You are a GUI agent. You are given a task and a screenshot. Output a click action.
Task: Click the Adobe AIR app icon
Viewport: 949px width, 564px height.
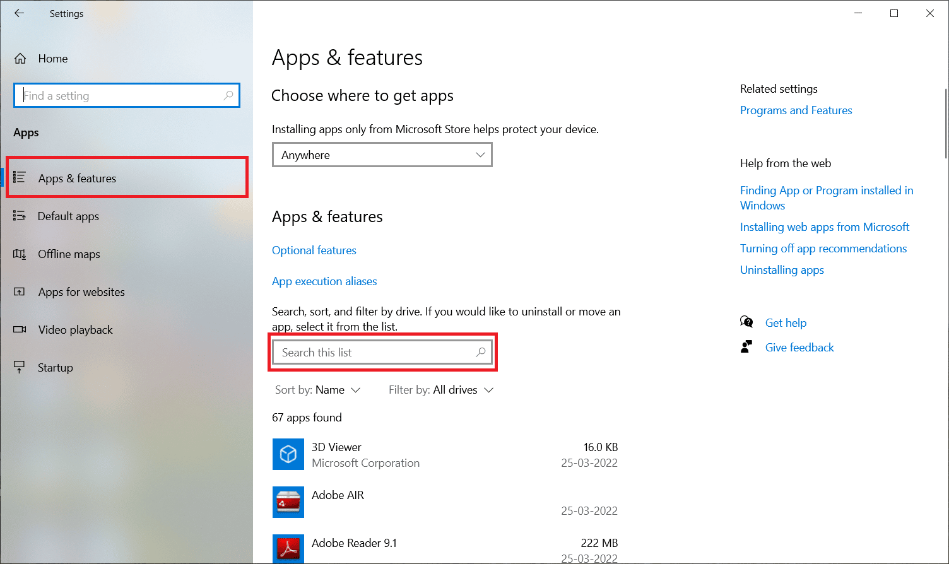click(x=288, y=502)
